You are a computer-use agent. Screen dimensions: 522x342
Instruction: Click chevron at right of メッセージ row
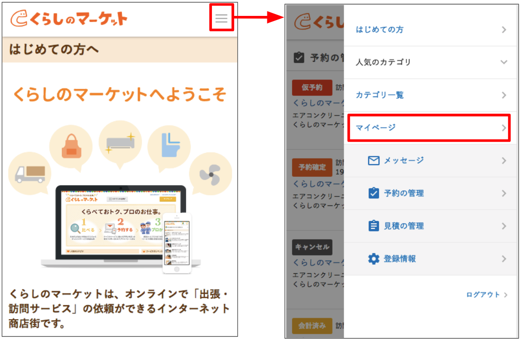(504, 160)
